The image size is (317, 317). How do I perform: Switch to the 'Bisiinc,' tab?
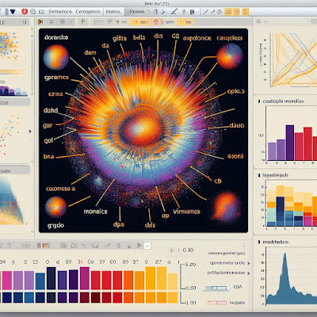[113, 12]
